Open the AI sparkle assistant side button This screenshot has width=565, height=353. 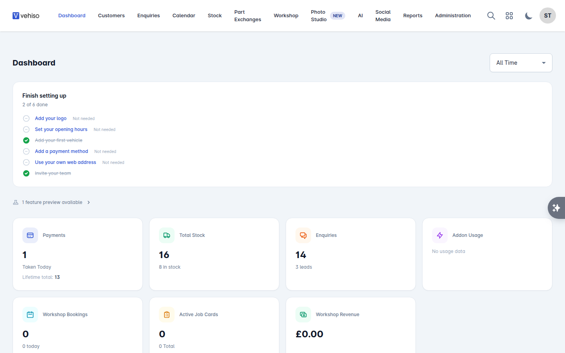point(556,208)
